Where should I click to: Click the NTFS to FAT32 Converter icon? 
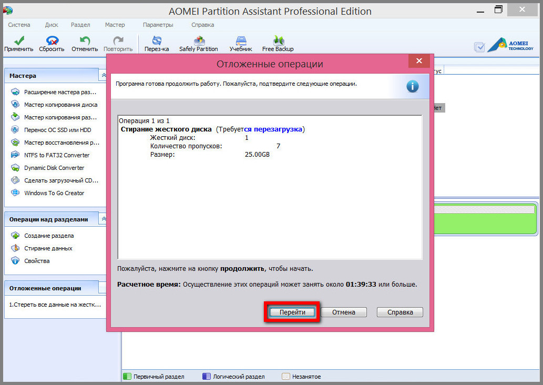pyautogui.click(x=15, y=155)
